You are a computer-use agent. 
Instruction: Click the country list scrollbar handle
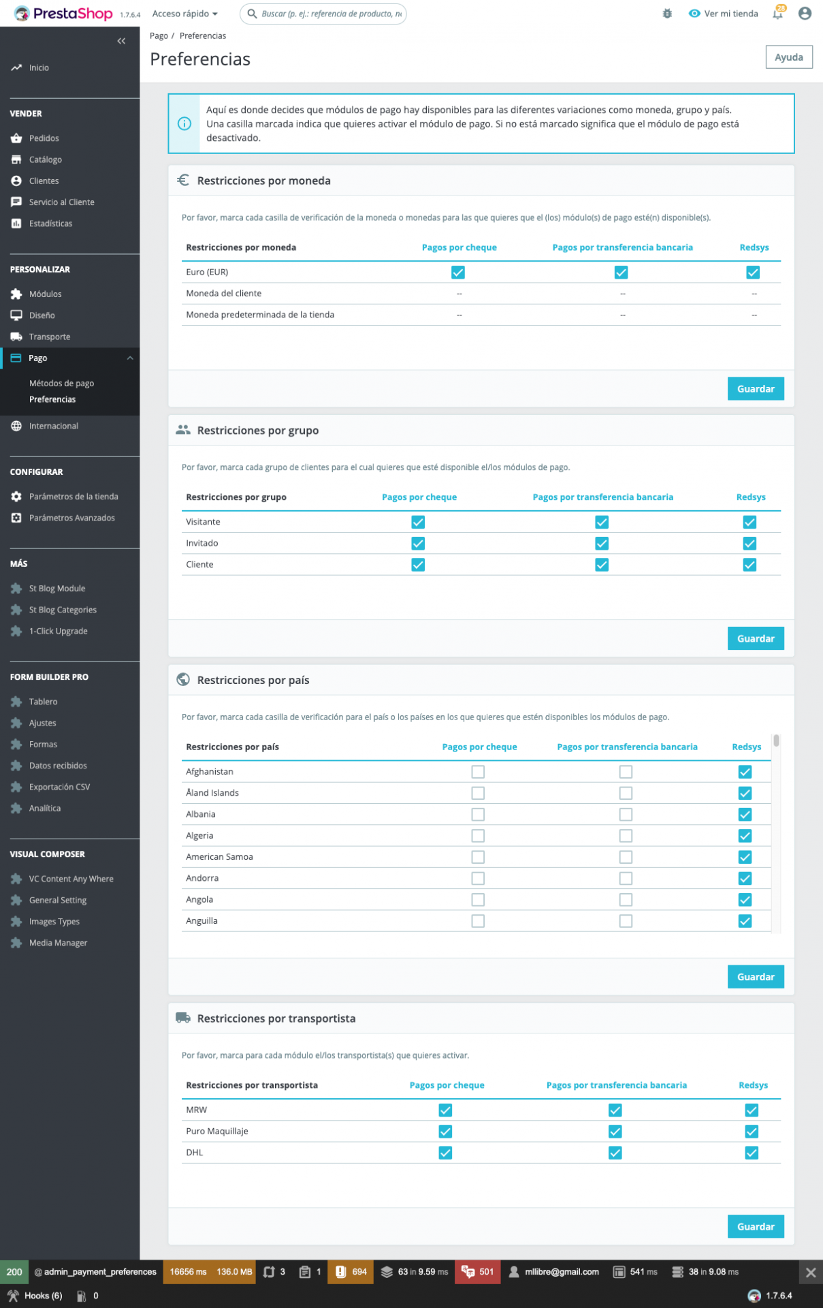[776, 741]
